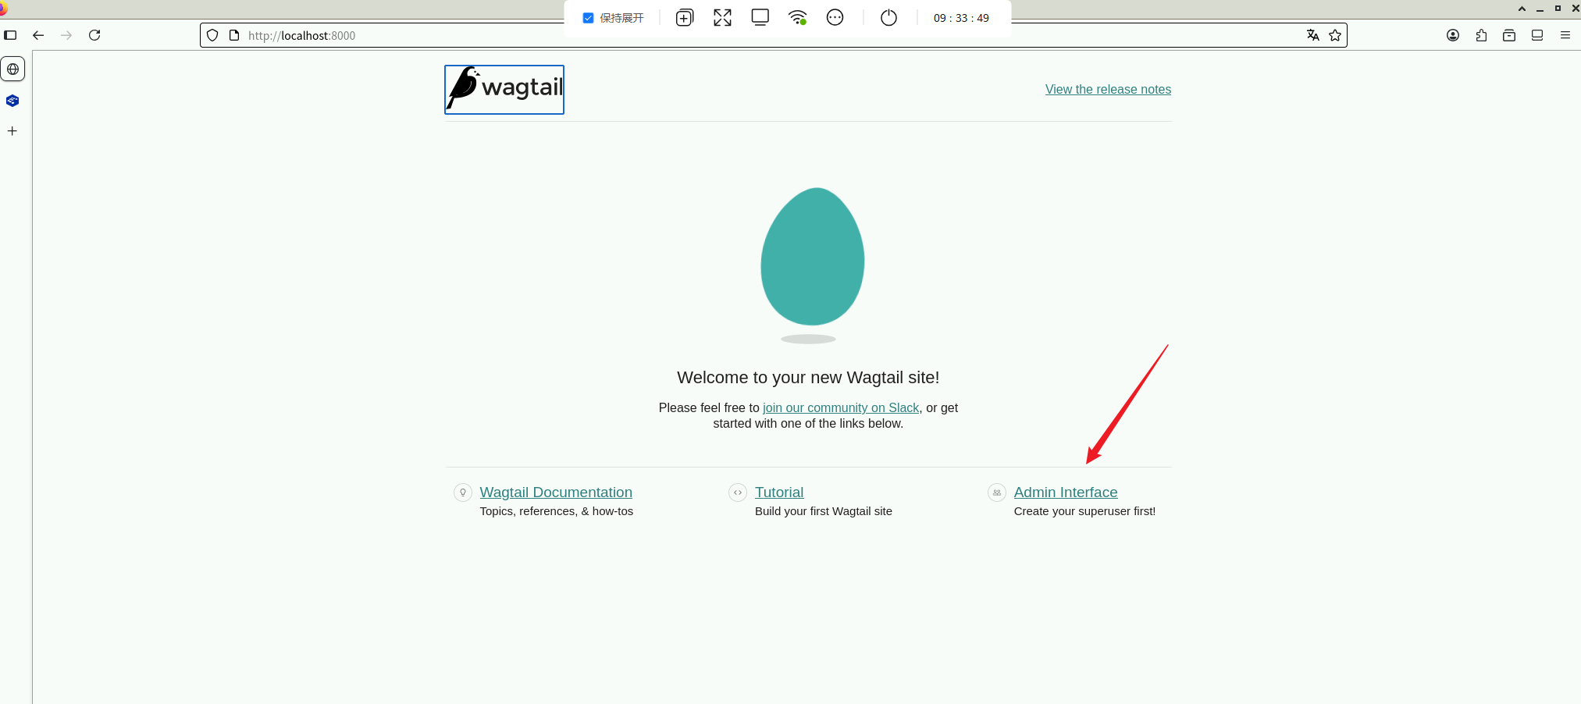The height and width of the screenshot is (704, 1581).
Task: Bookmark this page with the star
Action: 1335,35
